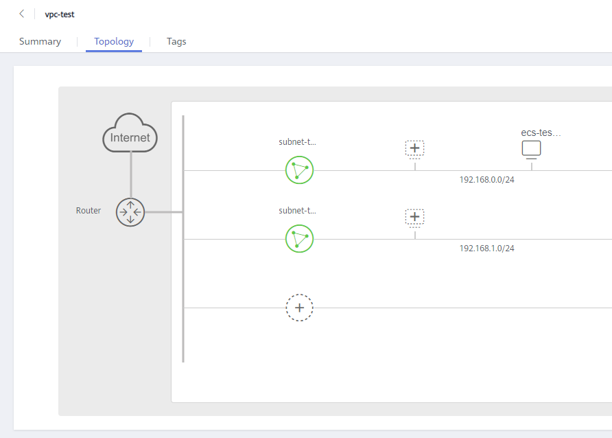Screen dimensions: 612x438
Task: Click the green subnet icon on 192.168.1.0/24
Action: (x=299, y=238)
